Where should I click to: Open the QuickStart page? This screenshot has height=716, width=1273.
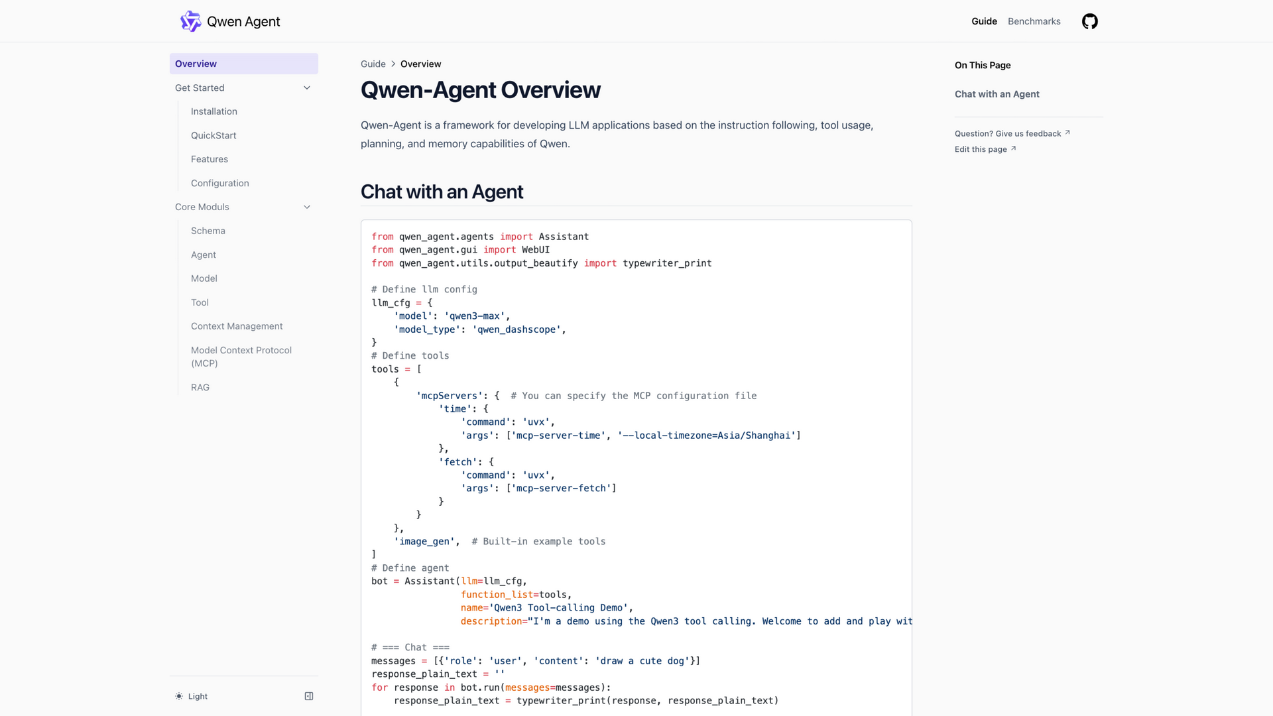(213, 135)
